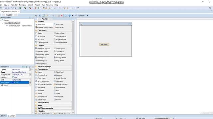Open the Layout absolute dropdown
213x119 pixels.
click(x=30, y=70)
